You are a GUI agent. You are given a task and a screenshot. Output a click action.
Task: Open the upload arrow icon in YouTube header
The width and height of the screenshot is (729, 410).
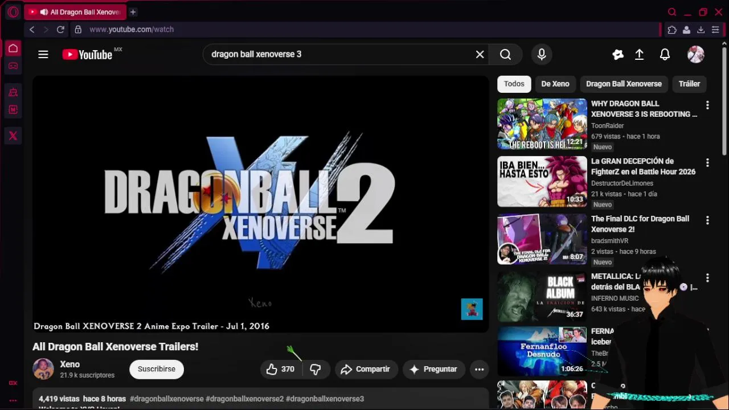(x=640, y=55)
